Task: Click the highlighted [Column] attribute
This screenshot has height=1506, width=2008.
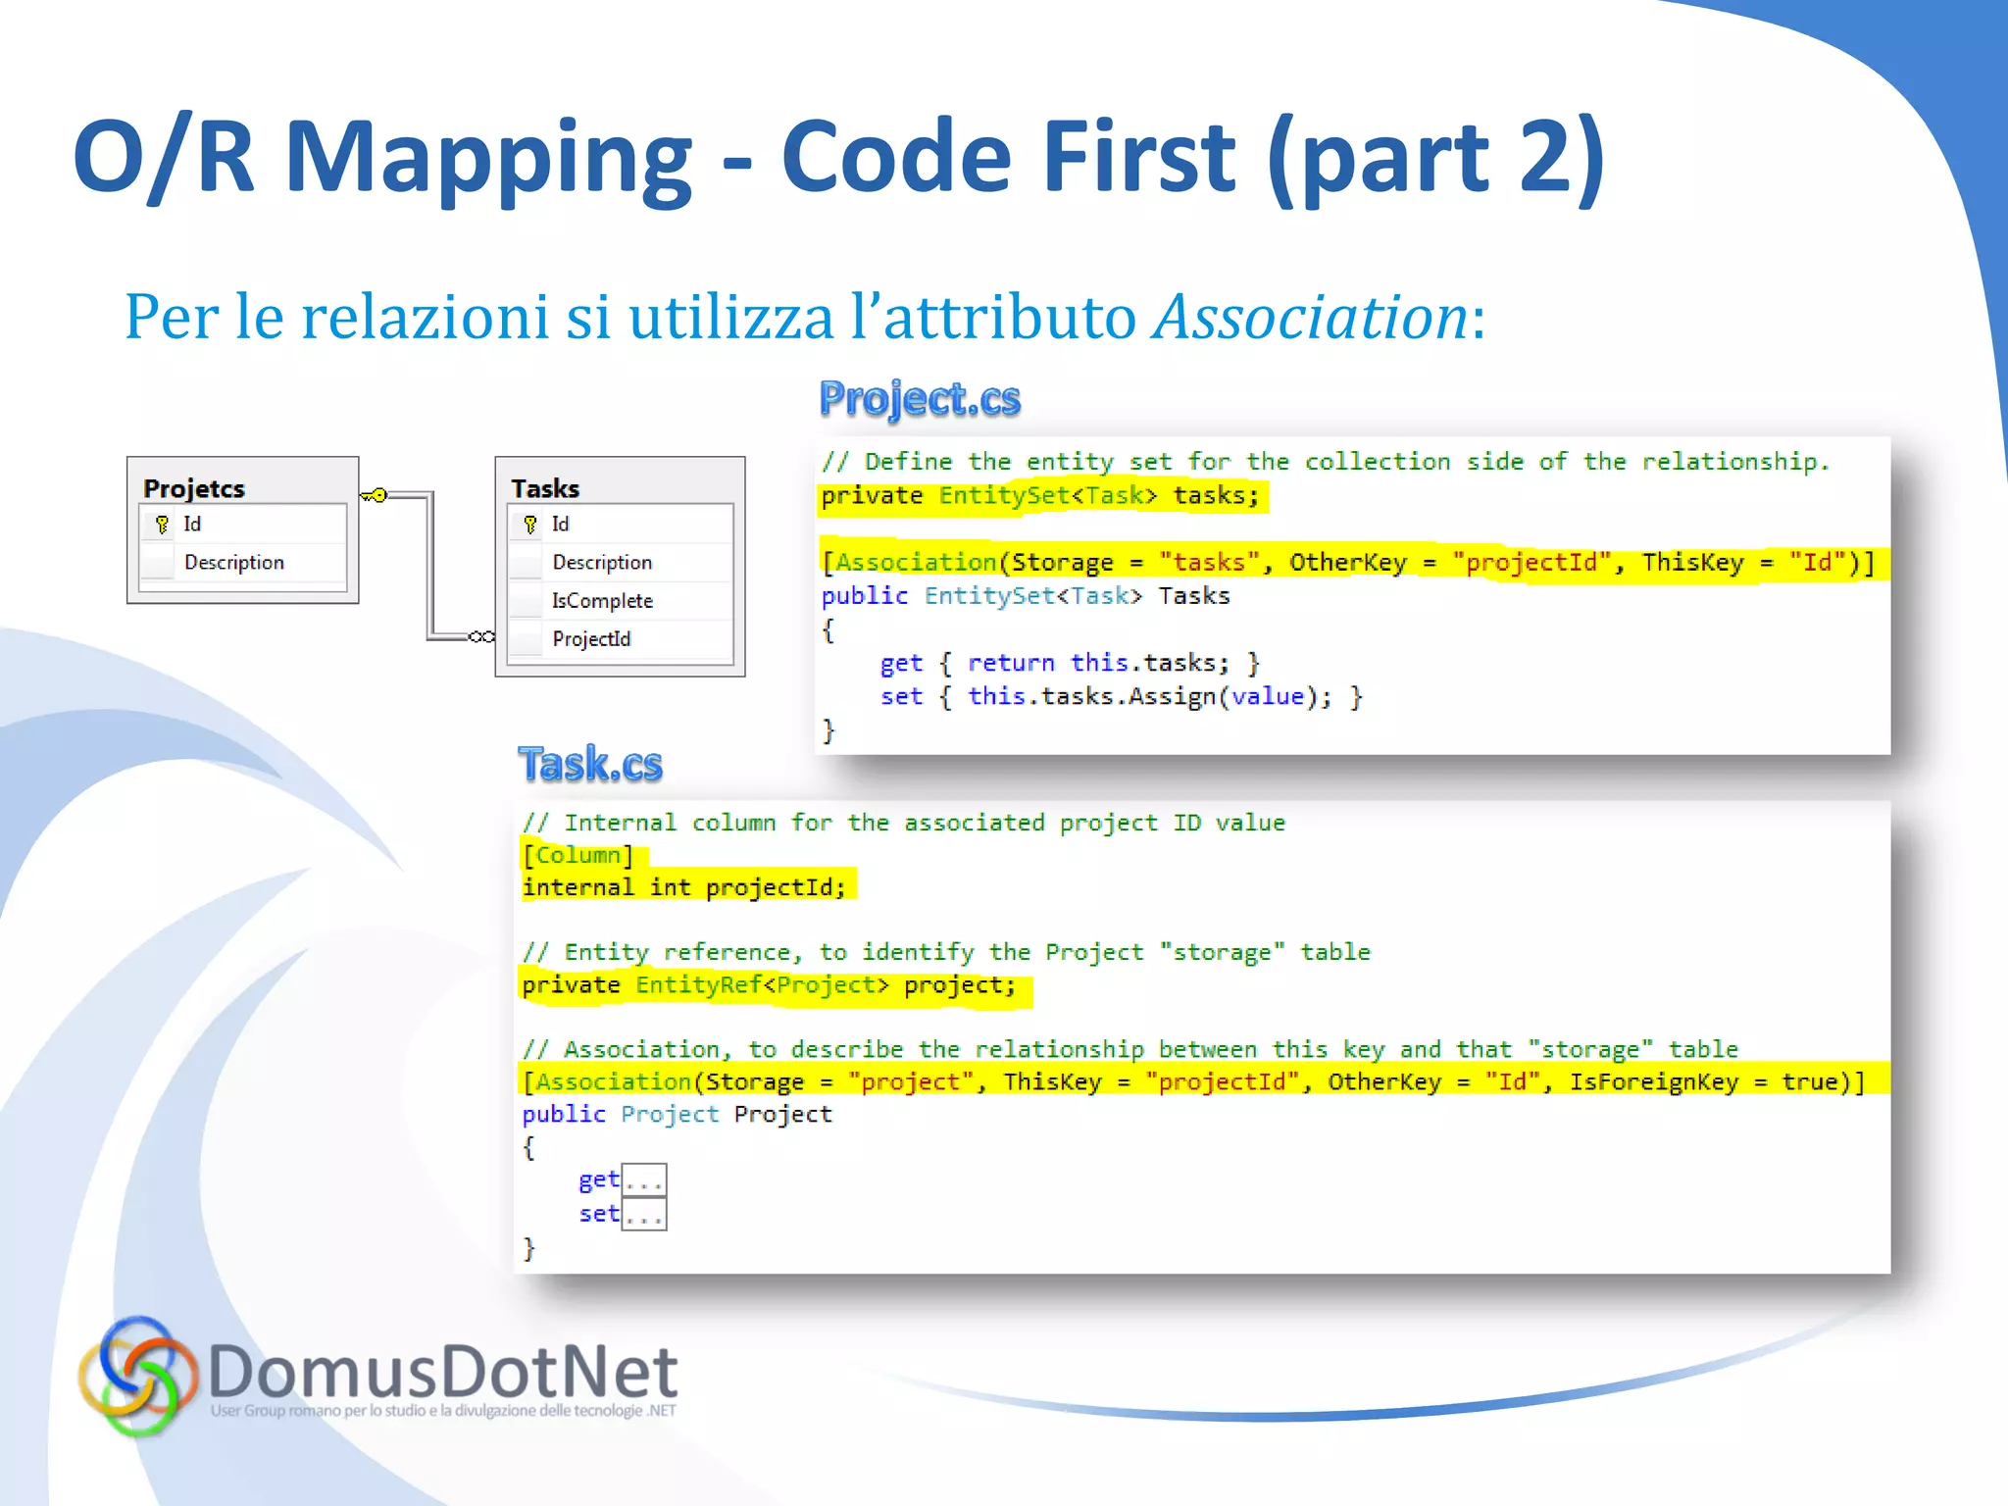Action: pyautogui.click(x=578, y=855)
